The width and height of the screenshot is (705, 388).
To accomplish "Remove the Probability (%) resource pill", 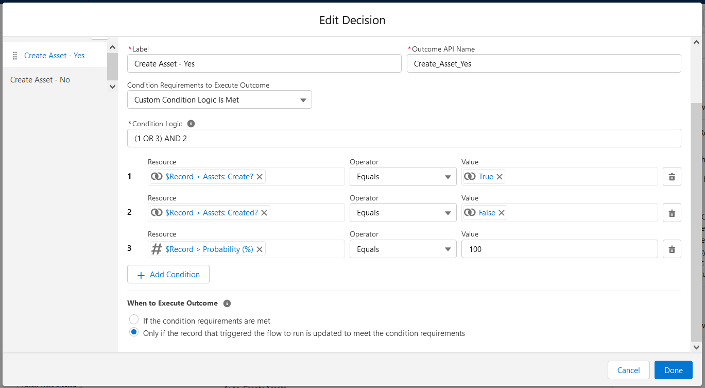I will (x=260, y=249).
